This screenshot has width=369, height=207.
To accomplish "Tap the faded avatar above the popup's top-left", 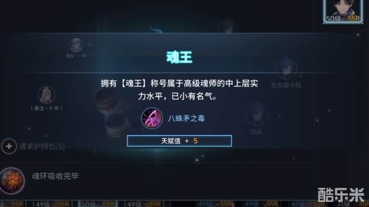I will tap(76, 45).
